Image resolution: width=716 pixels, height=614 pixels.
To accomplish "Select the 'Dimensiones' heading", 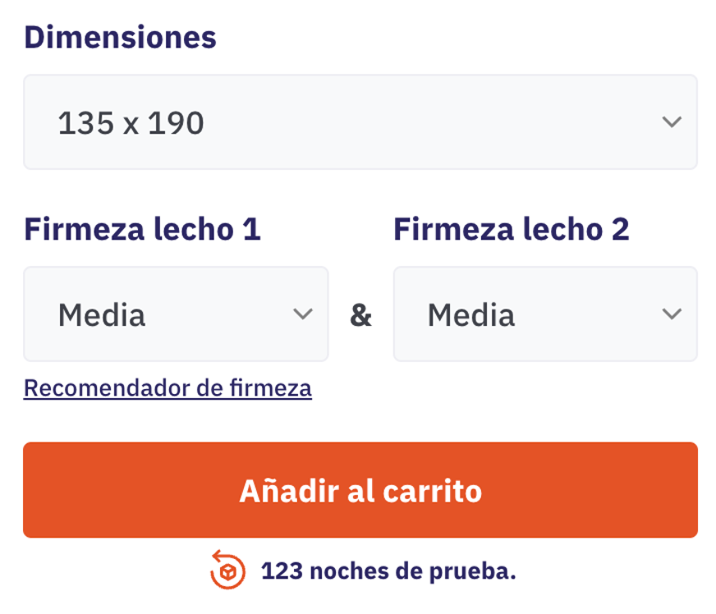I will tap(120, 36).
